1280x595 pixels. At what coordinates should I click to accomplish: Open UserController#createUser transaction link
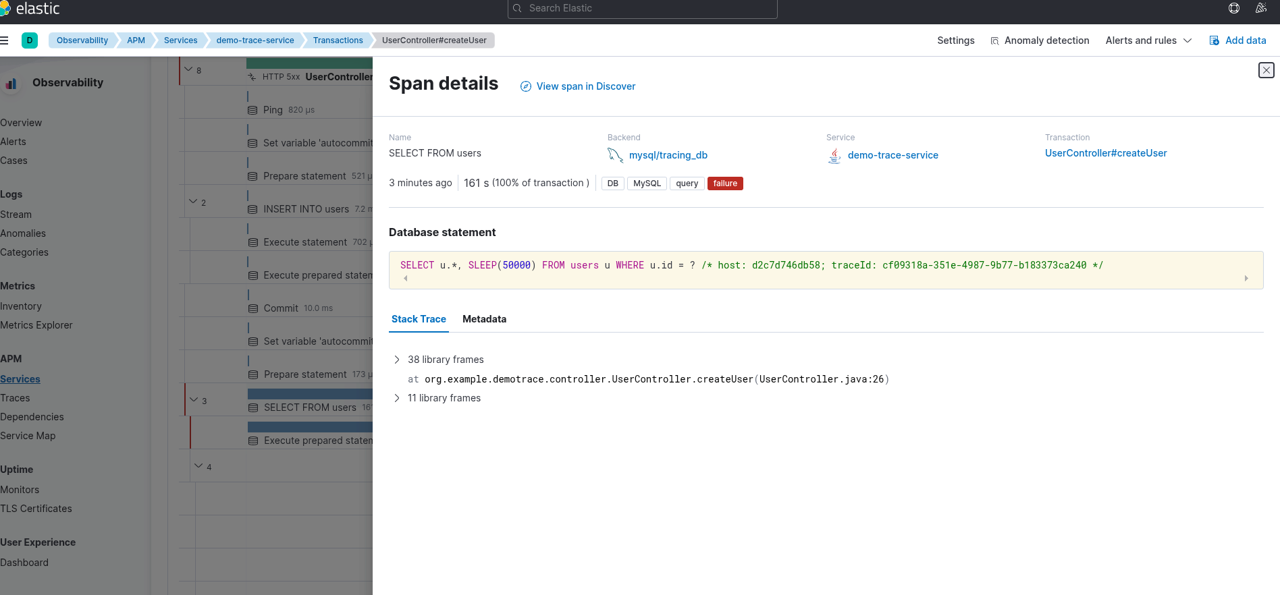pyautogui.click(x=1106, y=153)
